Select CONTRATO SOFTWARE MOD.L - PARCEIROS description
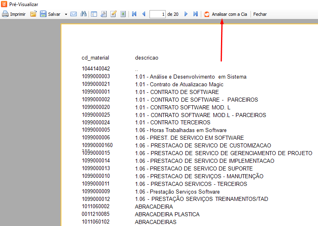The height and width of the screenshot is (226, 318). [x=200, y=115]
